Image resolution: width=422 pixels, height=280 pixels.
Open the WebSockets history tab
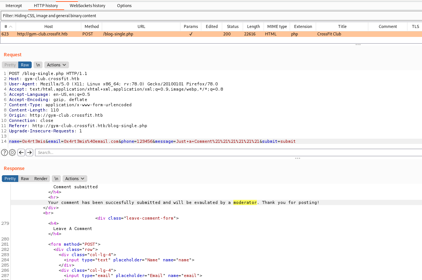(88, 6)
